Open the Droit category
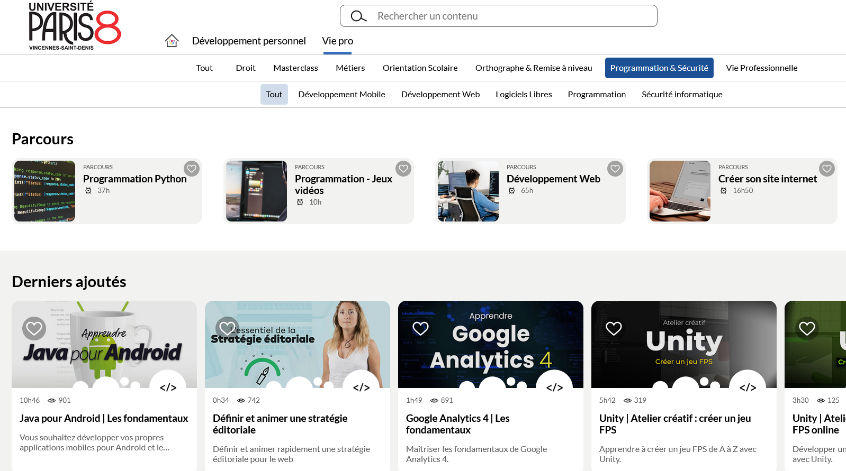Viewport: 846px width, 471px height. [x=246, y=68]
